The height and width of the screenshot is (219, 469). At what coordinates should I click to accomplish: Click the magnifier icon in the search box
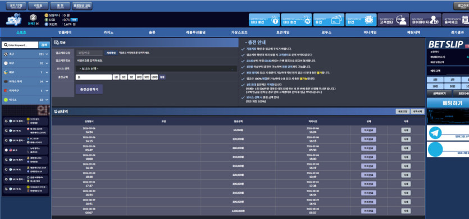pyautogui.click(x=6, y=45)
